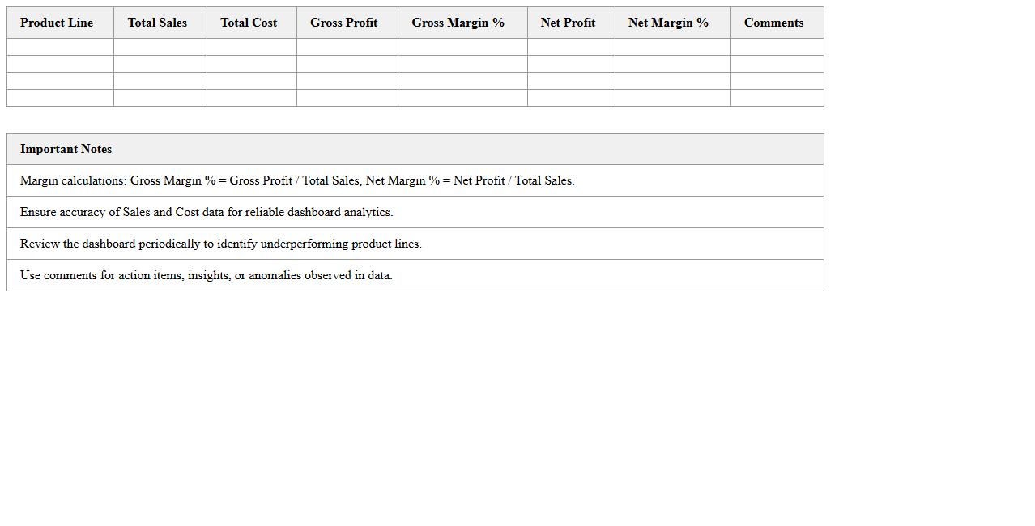Click third-row cell under Net Profit
This screenshot has width=1035, height=526.
[x=571, y=81]
